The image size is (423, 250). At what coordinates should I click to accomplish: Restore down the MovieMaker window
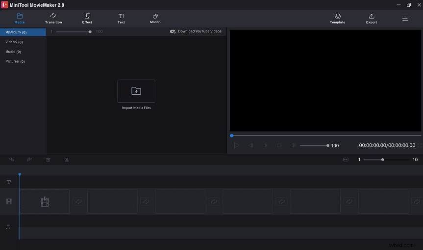pos(409,5)
